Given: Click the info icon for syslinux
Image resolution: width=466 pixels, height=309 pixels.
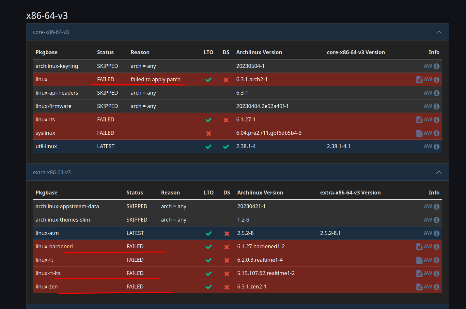Looking at the screenshot, I should point(437,133).
